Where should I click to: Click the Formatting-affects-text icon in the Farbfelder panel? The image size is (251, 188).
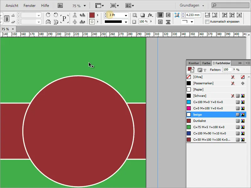tap(204, 70)
